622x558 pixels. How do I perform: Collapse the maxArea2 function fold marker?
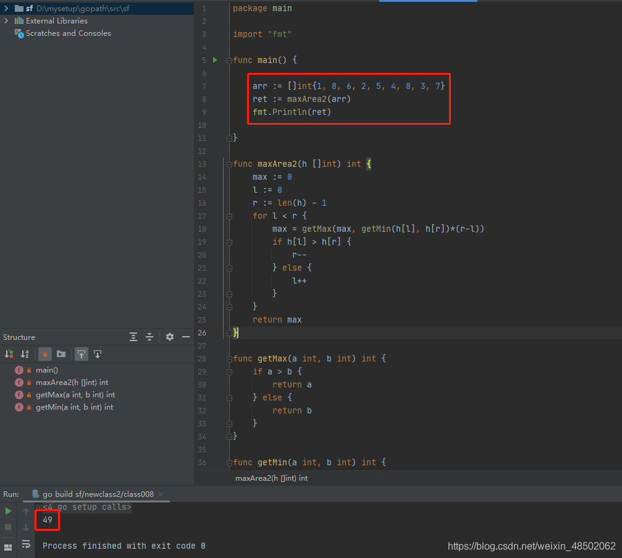pos(229,164)
